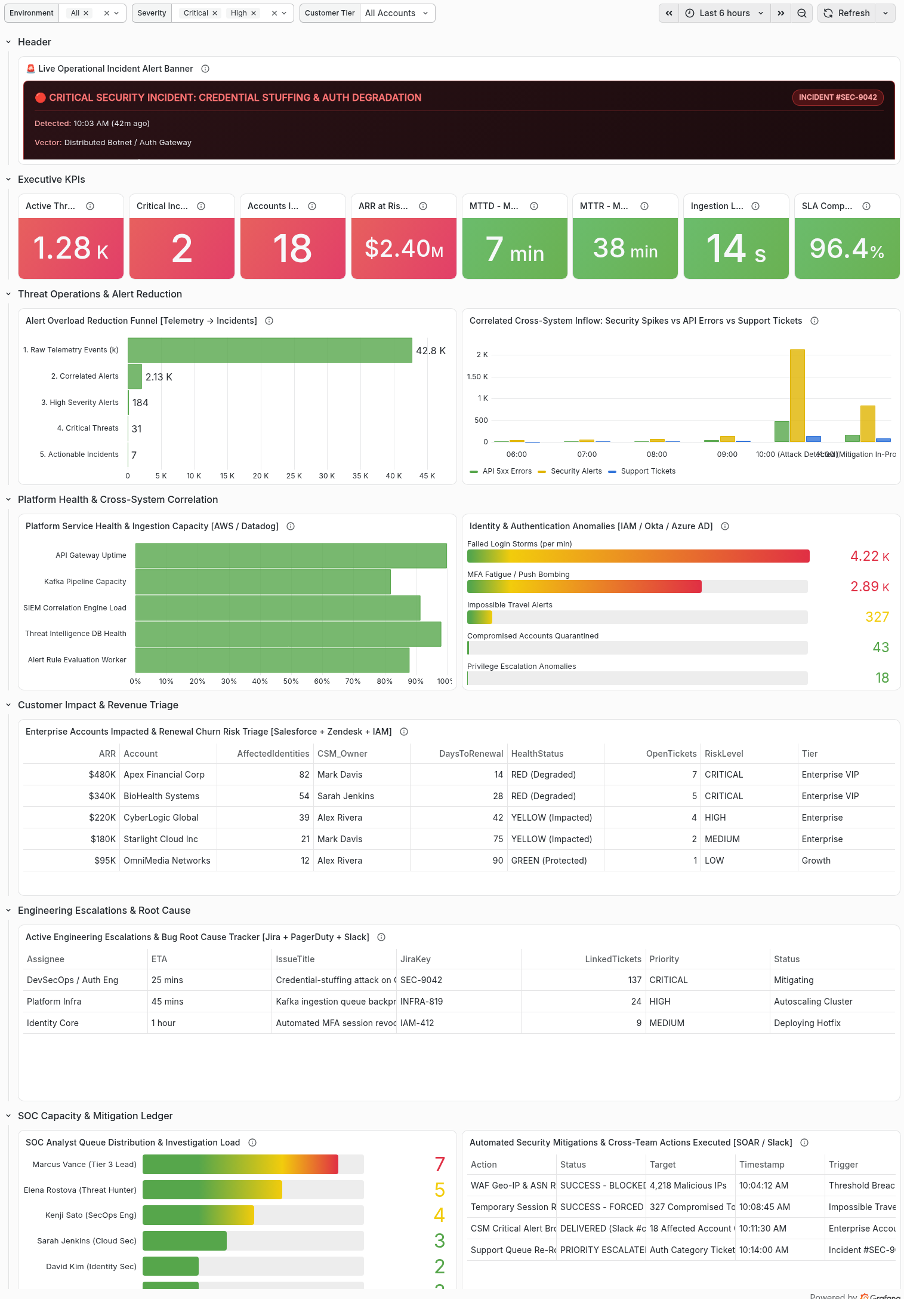Click the Failed Login Storms gauge bar
The image size is (904, 1299).
click(x=638, y=556)
